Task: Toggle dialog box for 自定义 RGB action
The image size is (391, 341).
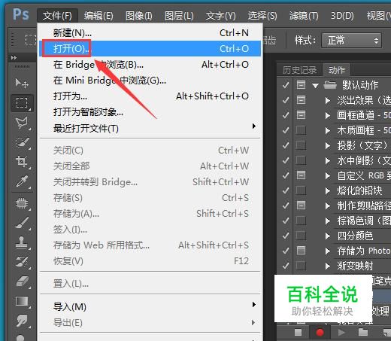Action: (x=301, y=175)
